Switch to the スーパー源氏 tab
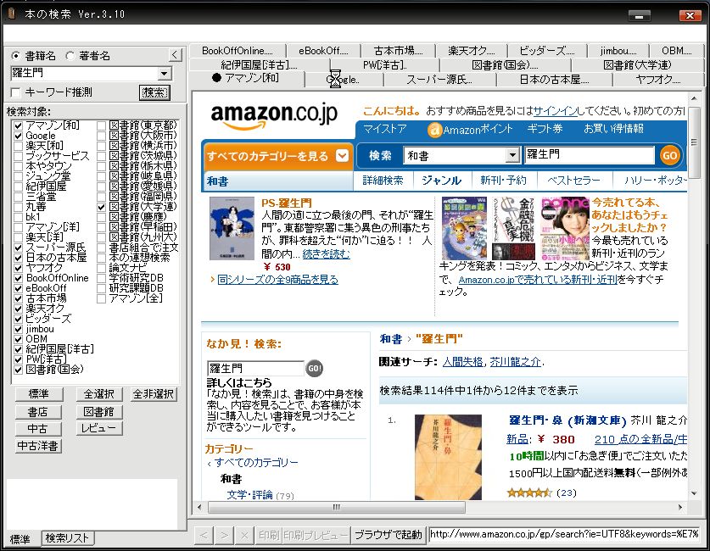Screen dimensions: 710x551 [x=439, y=80]
